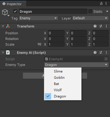The image size is (110, 117).
Task: Click the Enemy Type dropdown showing Dragon
Action: [x=76, y=65]
